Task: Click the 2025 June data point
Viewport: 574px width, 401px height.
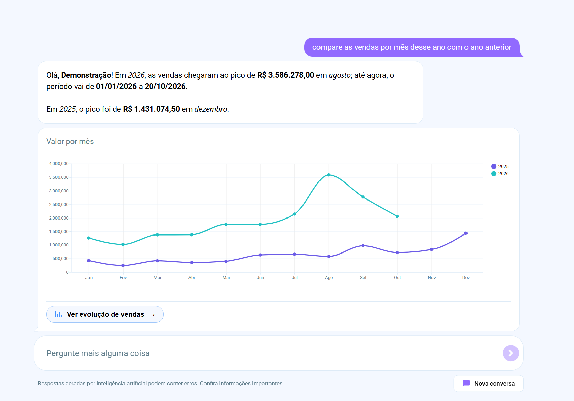Action: (x=260, y=255)
